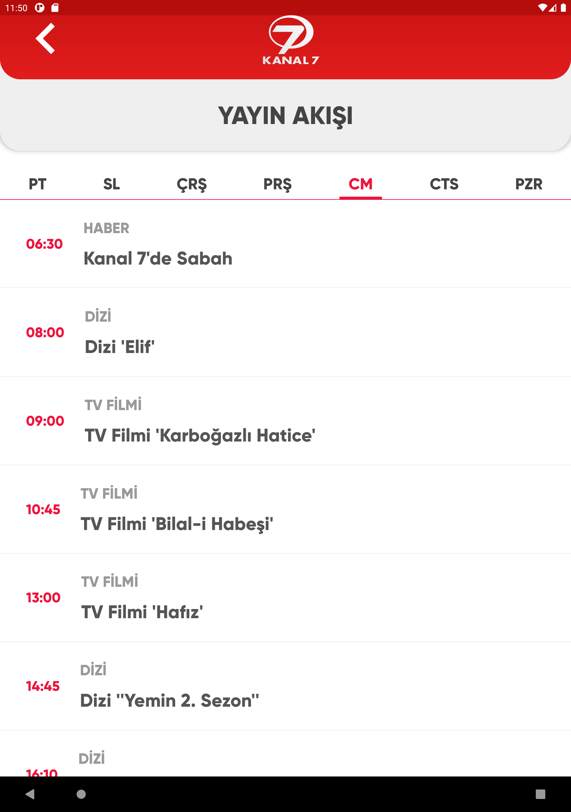The width and height of the screenshot is (571, 812).
Task: Select the ÇRŞ day tab
Action: pos(192,184)
